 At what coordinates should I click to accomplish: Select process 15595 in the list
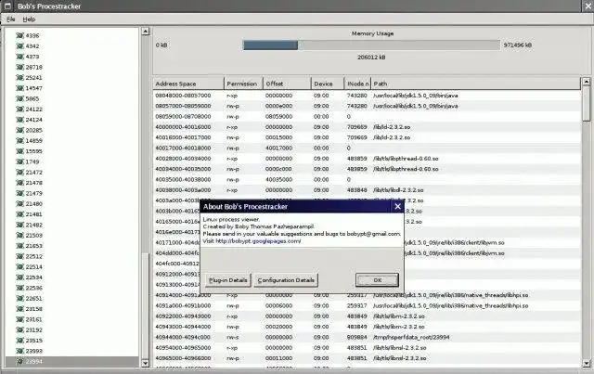(33, 151)
